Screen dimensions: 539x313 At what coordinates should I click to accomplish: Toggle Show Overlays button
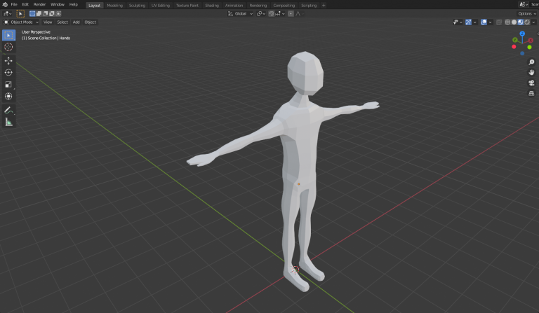point(484,22)
